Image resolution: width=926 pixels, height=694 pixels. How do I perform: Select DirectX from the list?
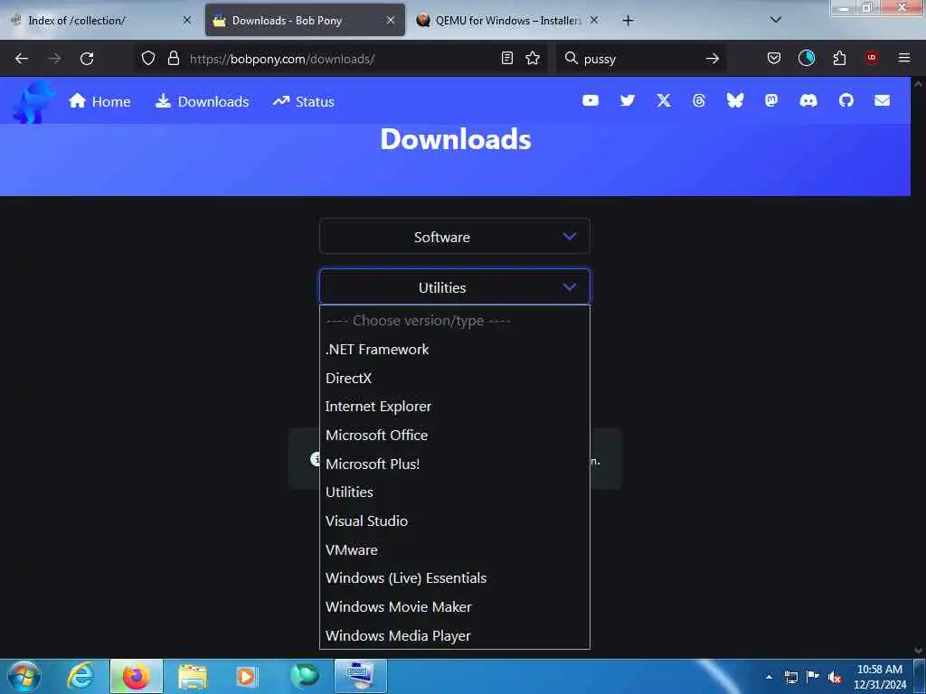(x=455, y=378)
